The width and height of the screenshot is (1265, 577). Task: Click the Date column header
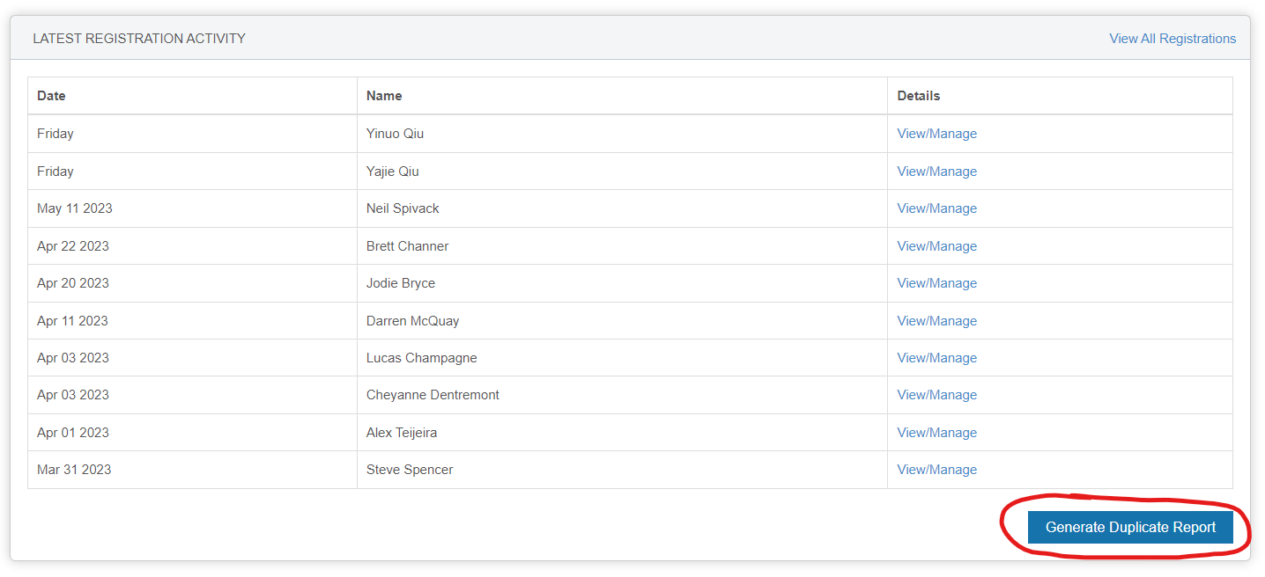pos(50,95)
